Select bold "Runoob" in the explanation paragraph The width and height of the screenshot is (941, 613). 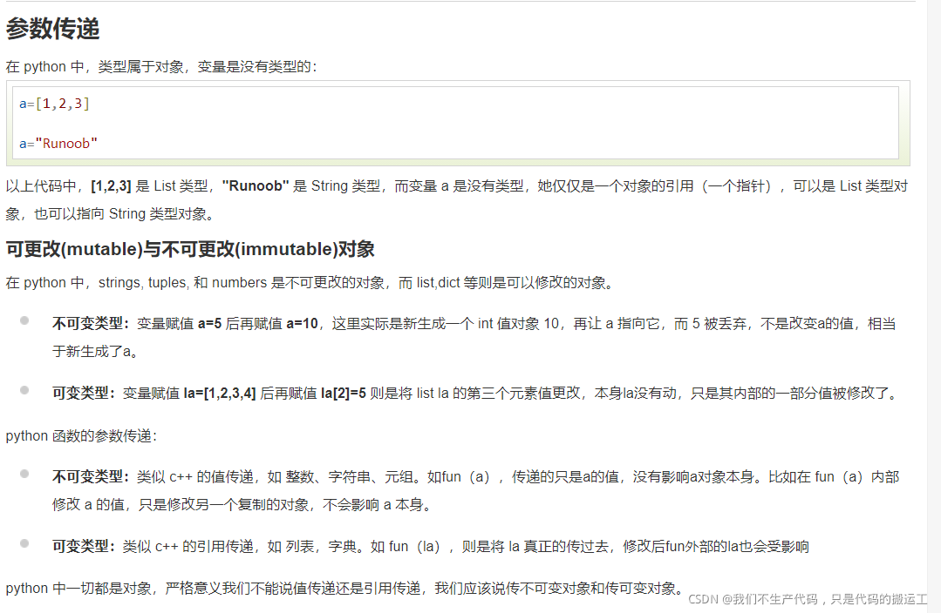[256, 186]
